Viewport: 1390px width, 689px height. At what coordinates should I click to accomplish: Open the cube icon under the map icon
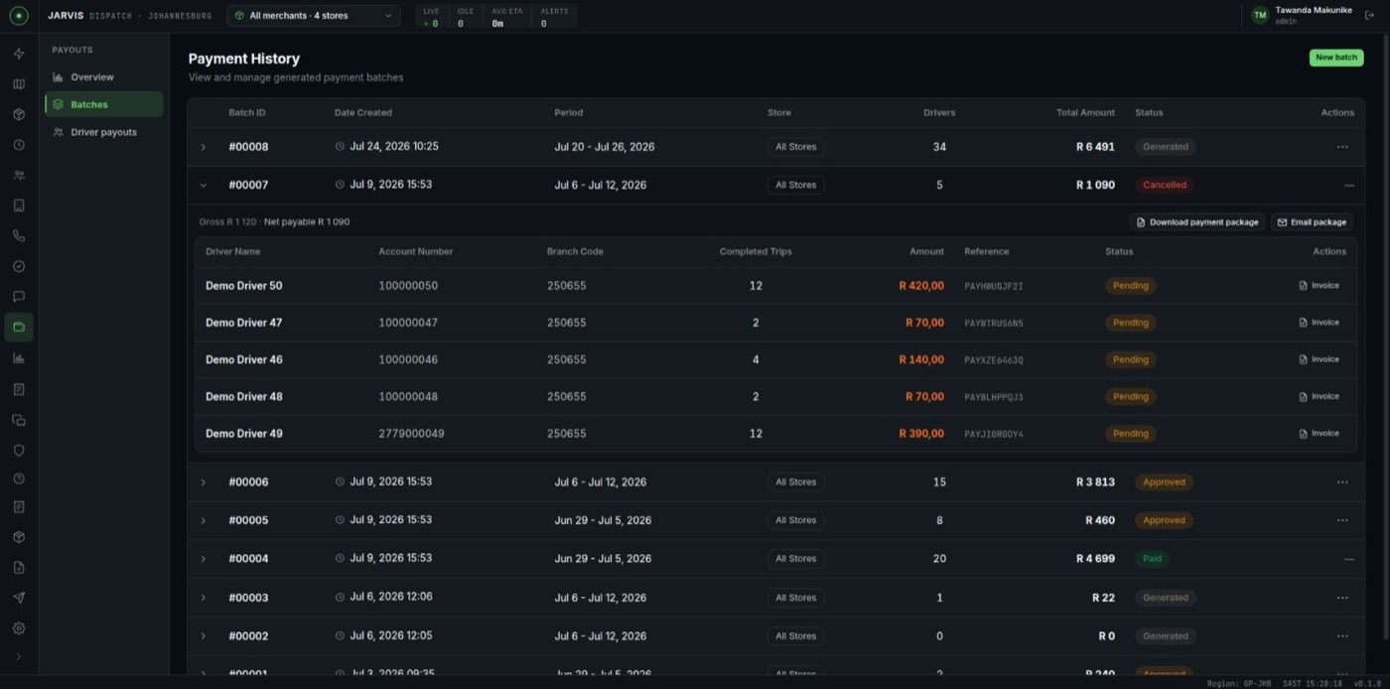19,114
